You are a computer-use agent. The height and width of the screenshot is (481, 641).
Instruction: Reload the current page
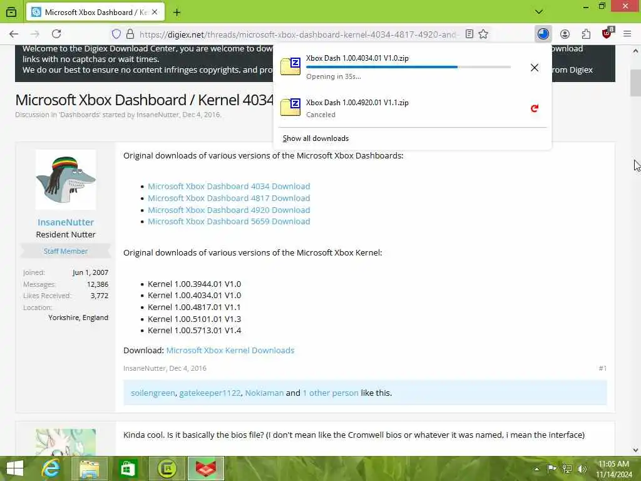pos(56,34)
